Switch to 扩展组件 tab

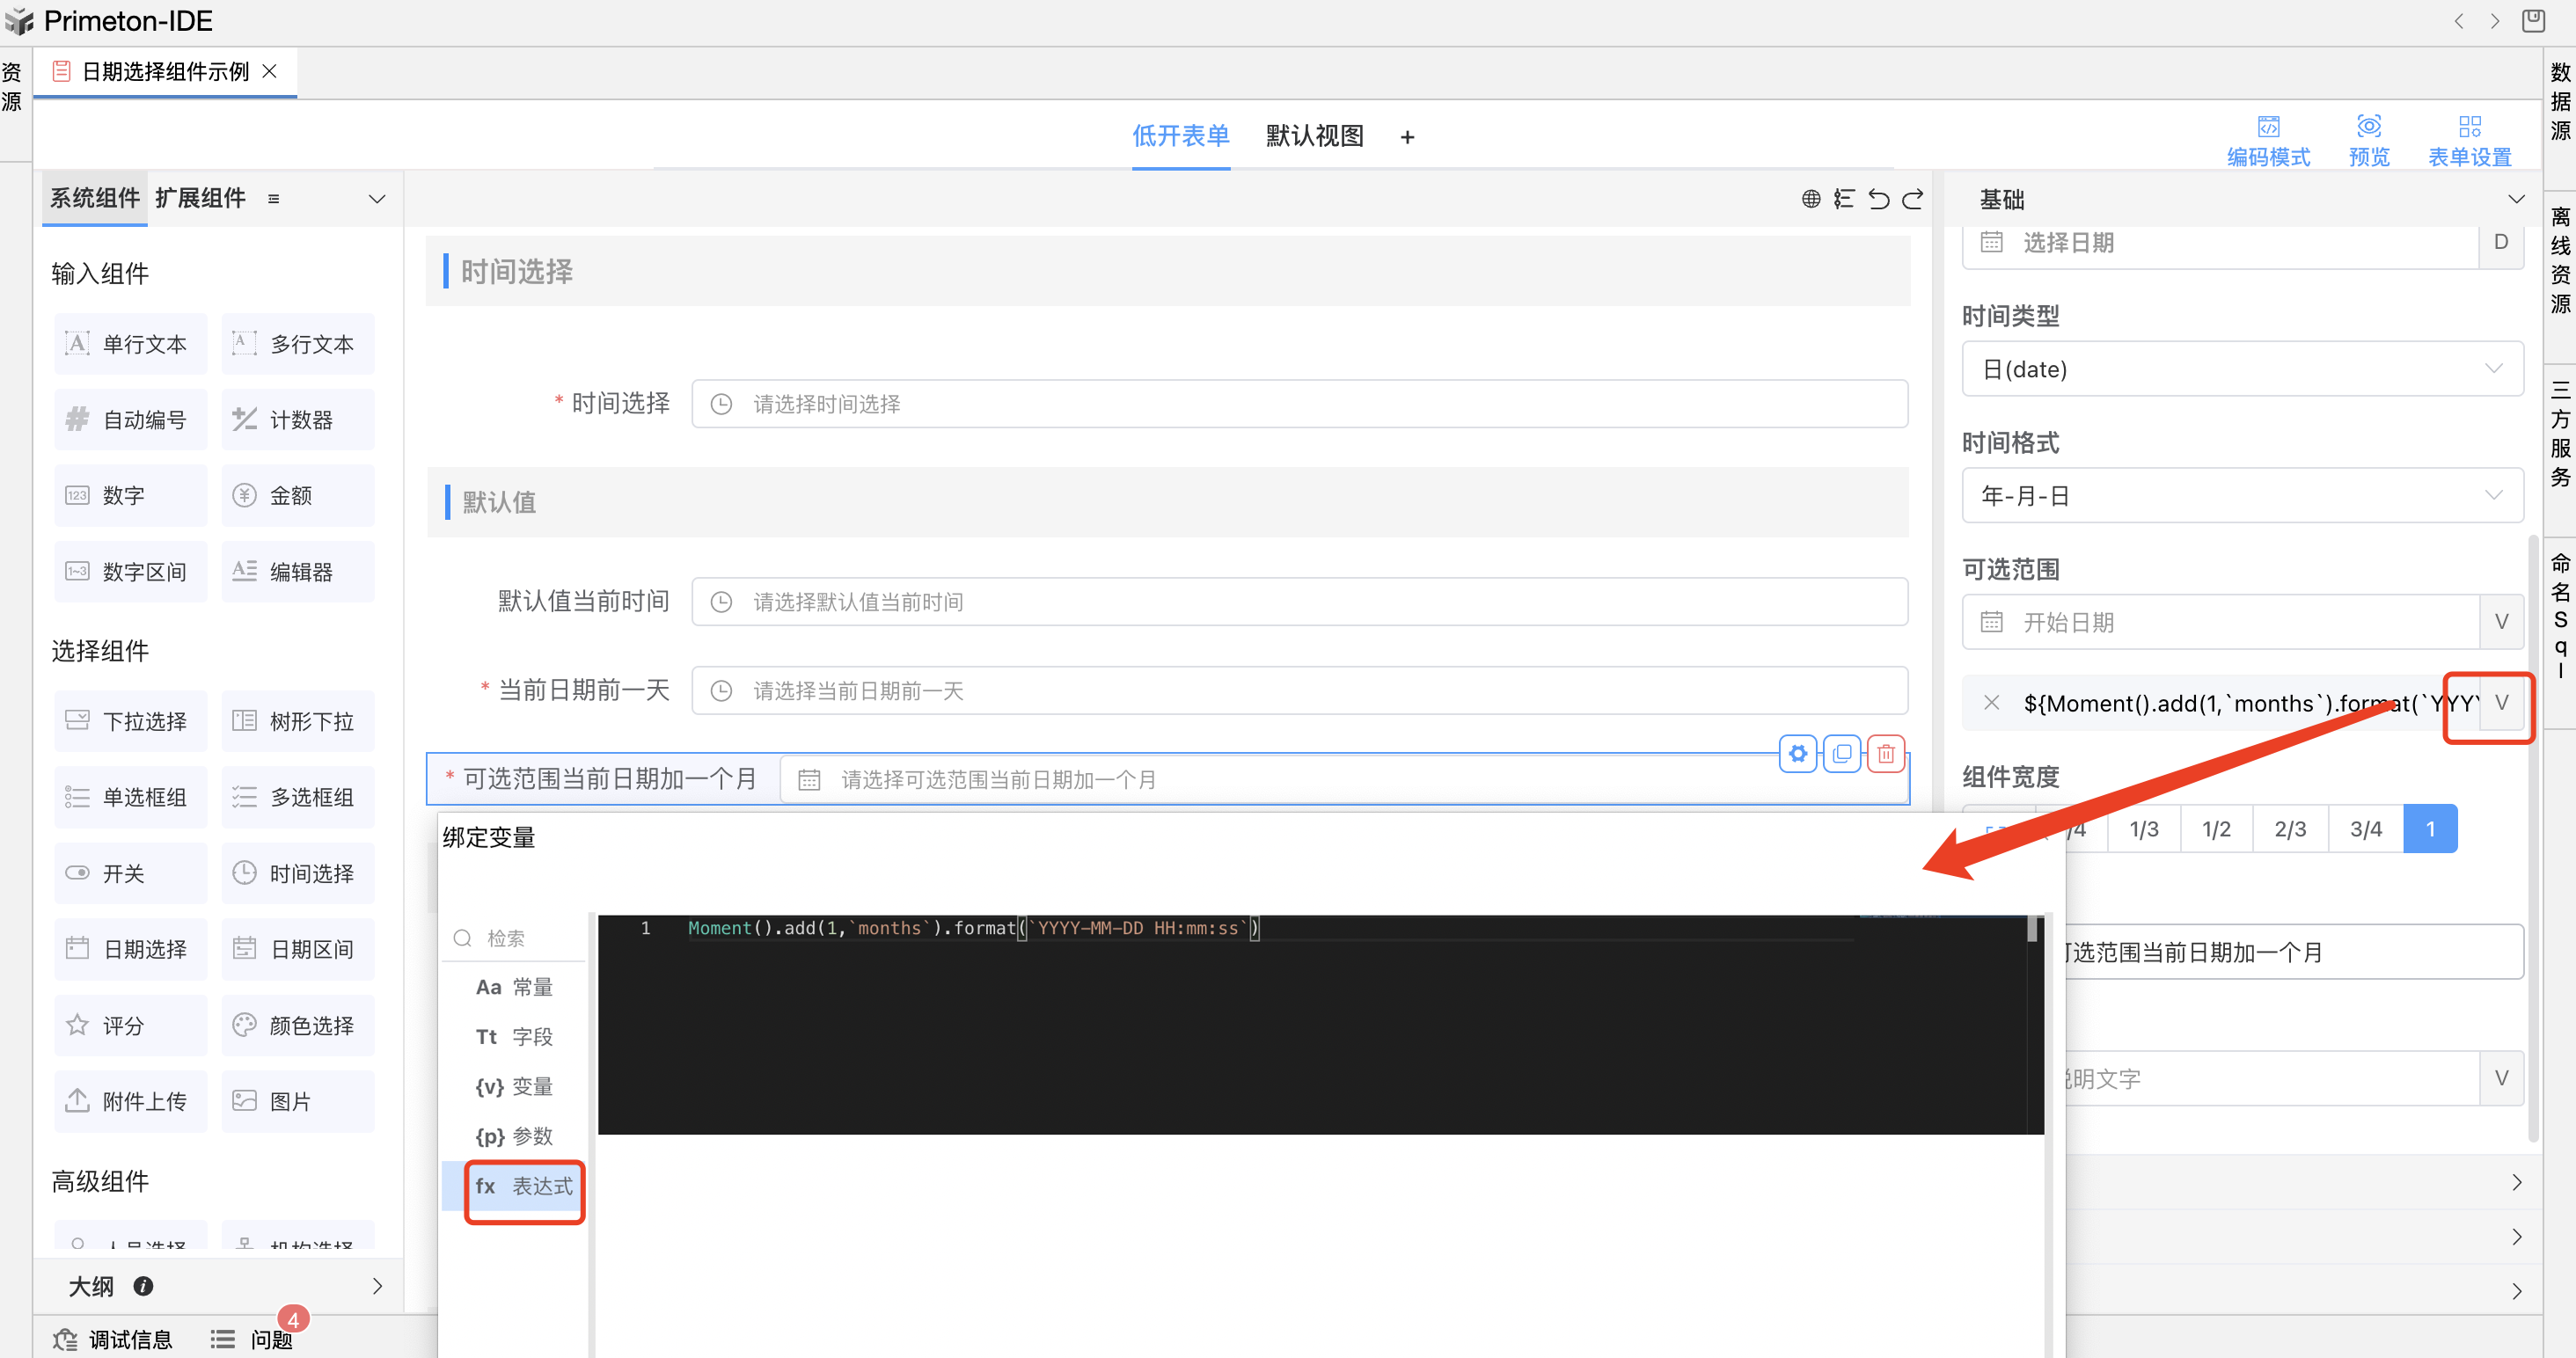click(200, 198)
